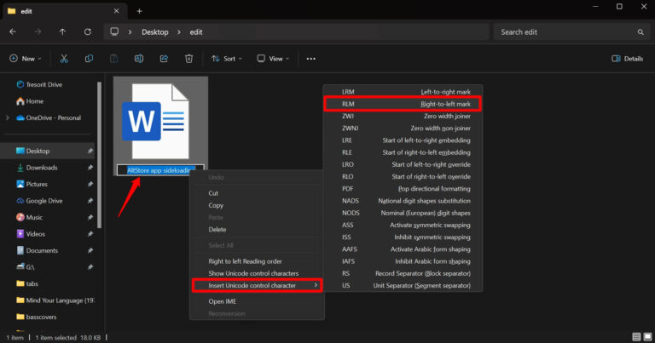Click the Copy icon in toolbar
Screen dimensions: 655x343
coord(89,59)
